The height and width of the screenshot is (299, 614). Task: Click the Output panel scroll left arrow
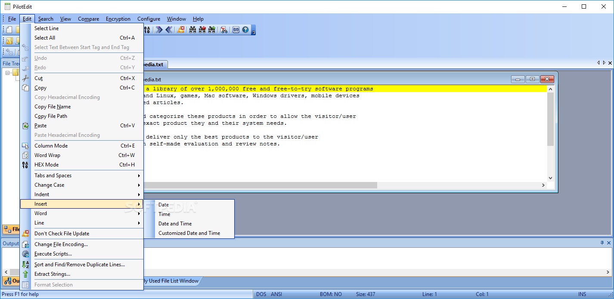coord(6,272)
